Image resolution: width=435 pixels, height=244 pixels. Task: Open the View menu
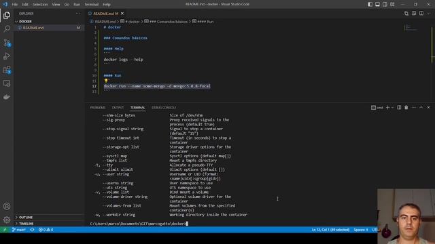tap(56, 5)
